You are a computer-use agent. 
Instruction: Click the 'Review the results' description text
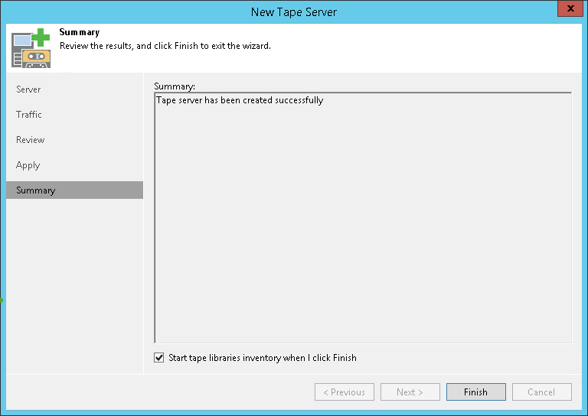tap(165, 46)
